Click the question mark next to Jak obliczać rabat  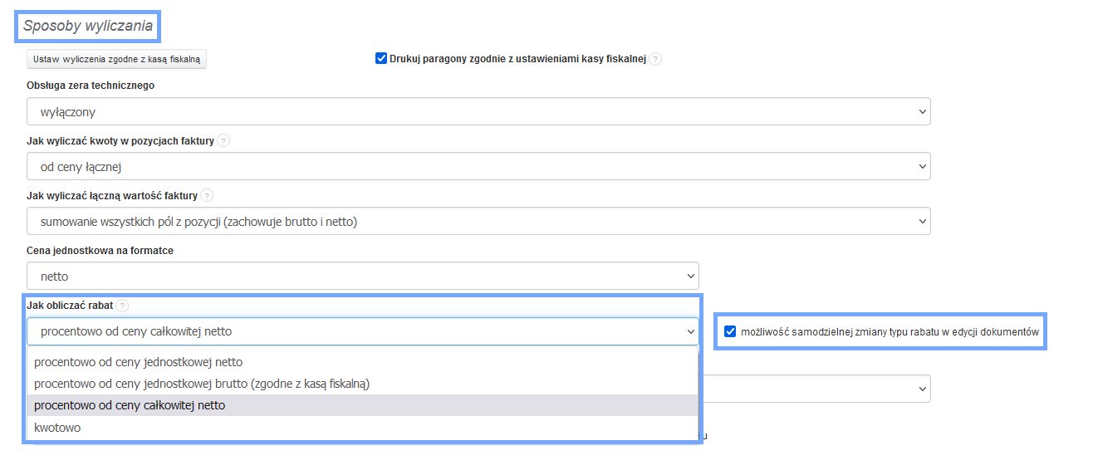(123, 306)
